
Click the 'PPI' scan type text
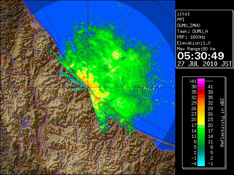181,20
